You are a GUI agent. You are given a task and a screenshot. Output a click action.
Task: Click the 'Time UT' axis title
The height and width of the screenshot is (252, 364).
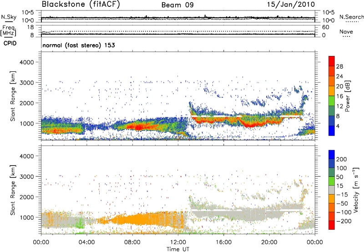(178, 249)
